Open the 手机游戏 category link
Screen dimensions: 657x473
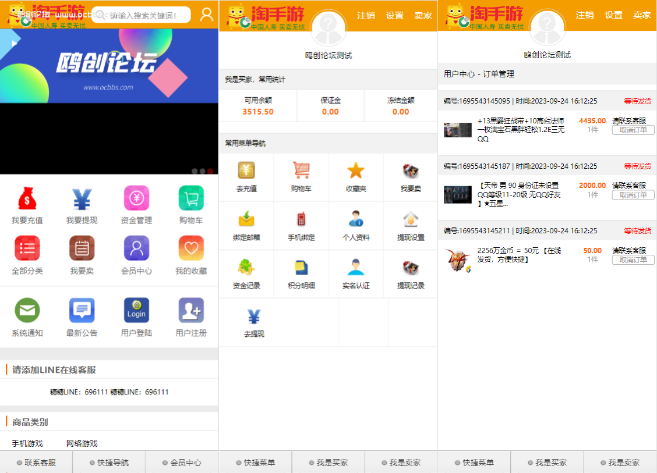(27, 443)
